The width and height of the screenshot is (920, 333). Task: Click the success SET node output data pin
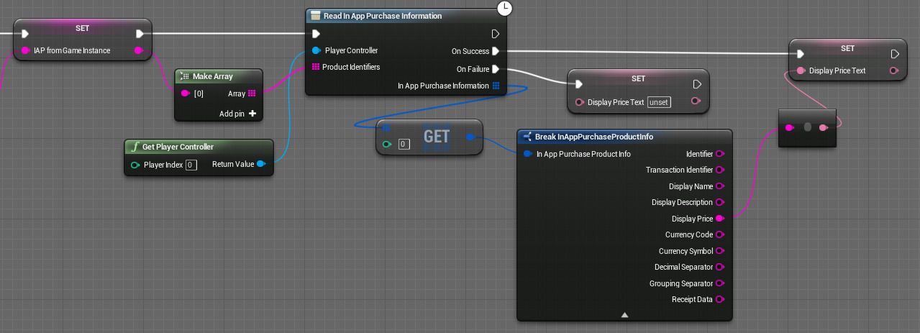[x=894, y=70]
